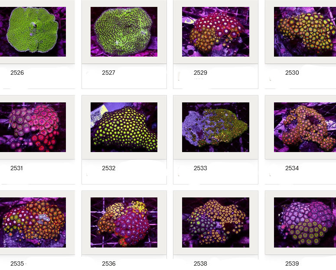
Task: Open the coral photo numbered 2539
Action: coord(305,222)
